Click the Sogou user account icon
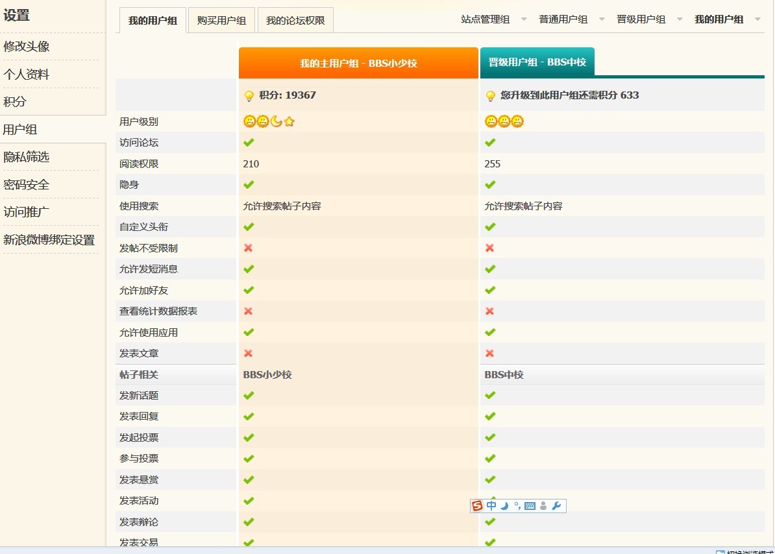 (543, 506)
